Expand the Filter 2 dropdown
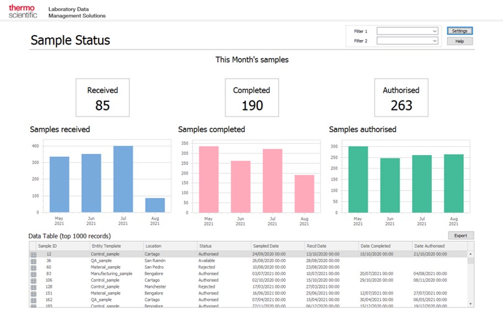 click(408, 41)
